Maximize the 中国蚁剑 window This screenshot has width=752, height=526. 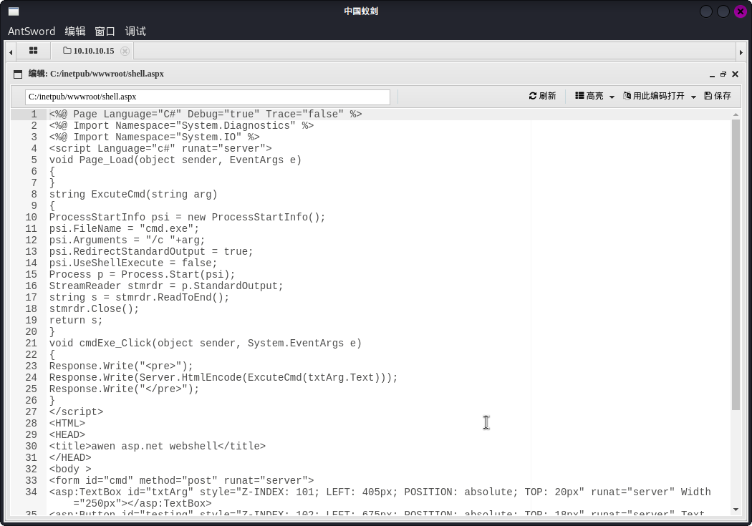723,11
